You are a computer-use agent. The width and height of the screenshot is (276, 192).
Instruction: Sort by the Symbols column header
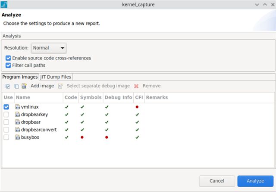coord(91,98)
